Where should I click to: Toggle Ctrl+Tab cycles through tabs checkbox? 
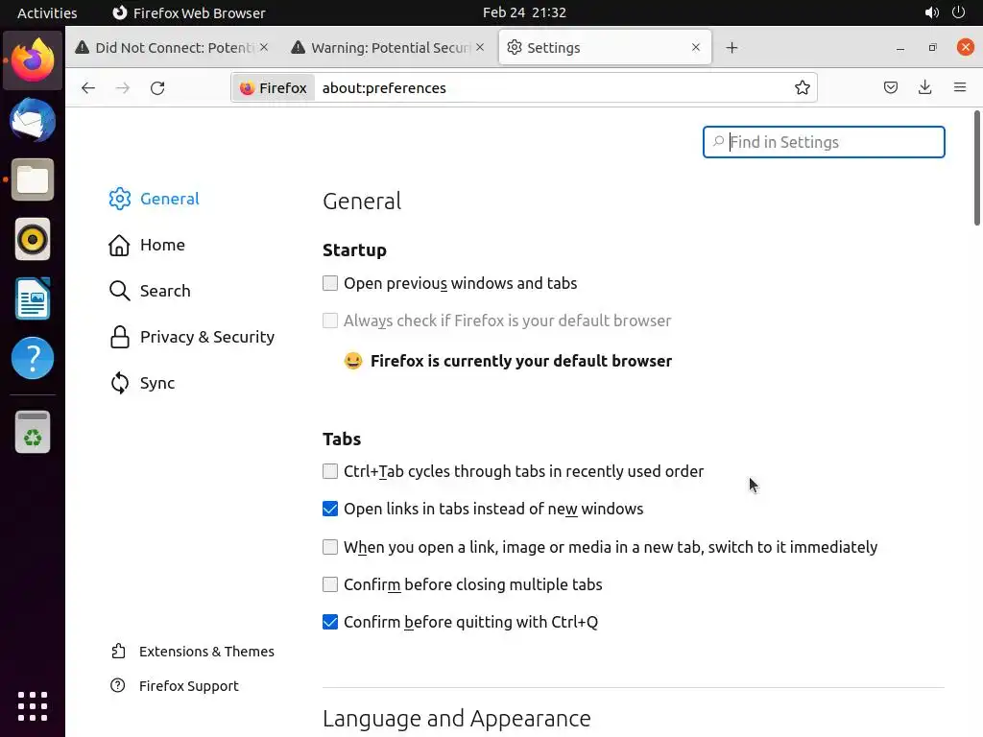click(x=330, y=471)
